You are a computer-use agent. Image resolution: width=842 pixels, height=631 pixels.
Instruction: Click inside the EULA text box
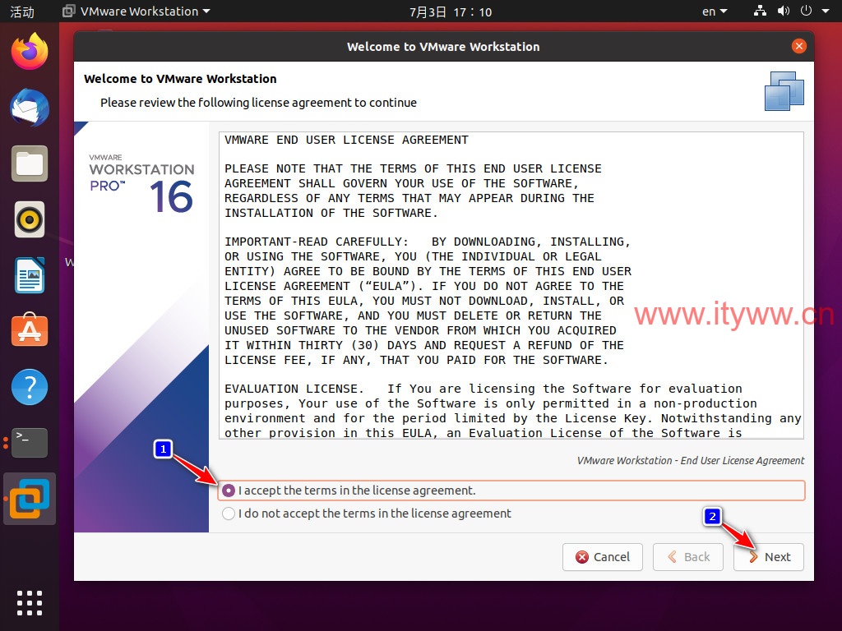[x=511, y=285]
